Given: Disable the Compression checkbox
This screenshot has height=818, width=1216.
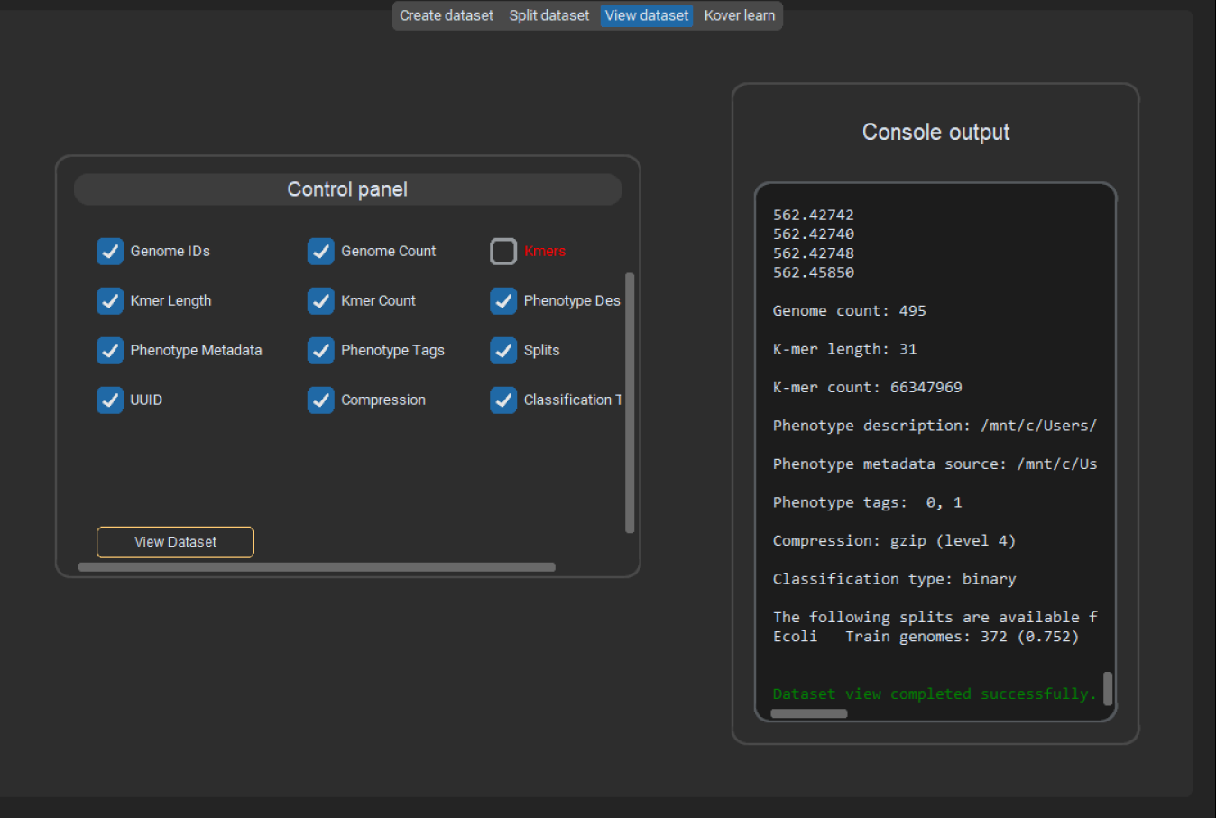Looking at the screenshot, I should (321, 400).
